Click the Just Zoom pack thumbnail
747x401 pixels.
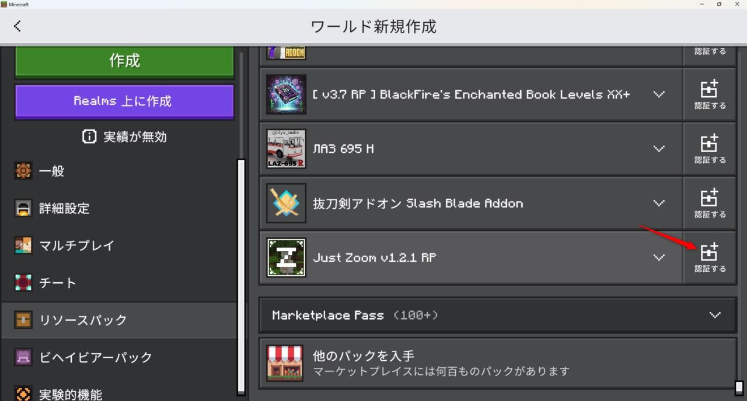(286, 258)
